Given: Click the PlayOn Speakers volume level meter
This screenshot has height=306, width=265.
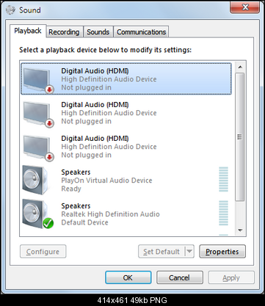Looking at the screenshot, I should coord(223,179).
